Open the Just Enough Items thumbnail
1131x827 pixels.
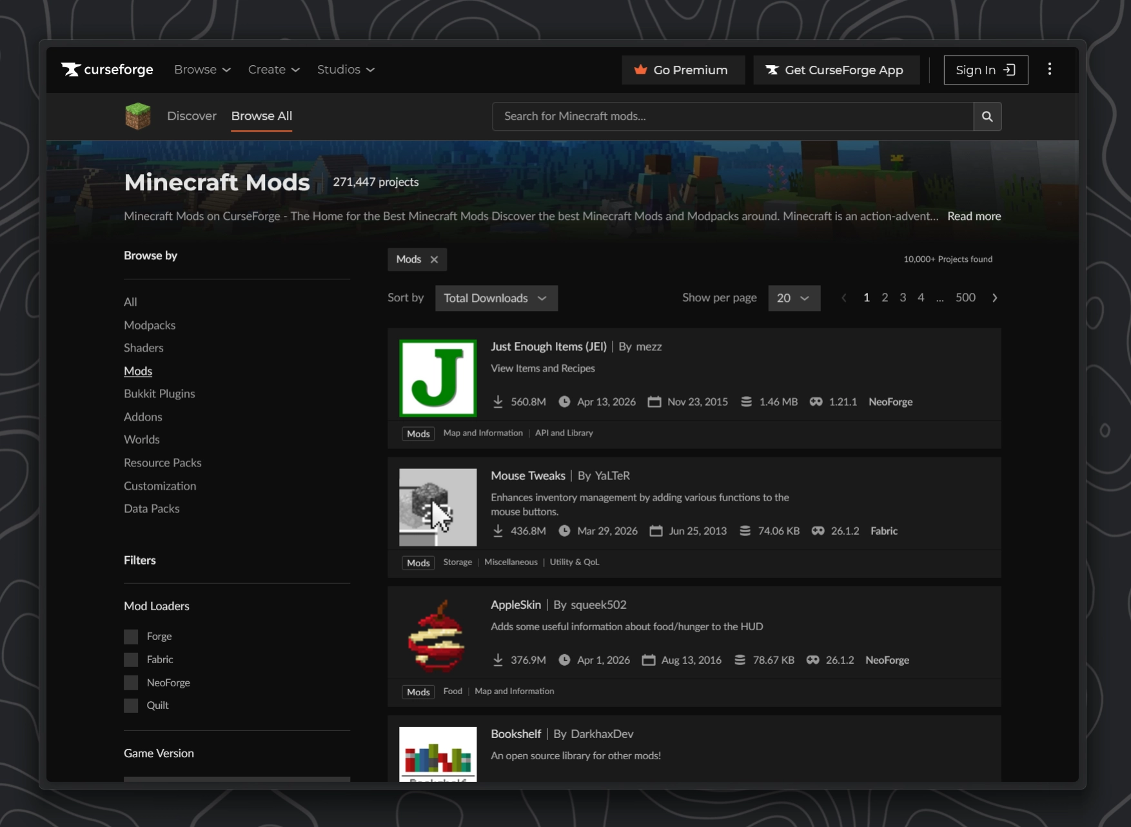point(438,378)
